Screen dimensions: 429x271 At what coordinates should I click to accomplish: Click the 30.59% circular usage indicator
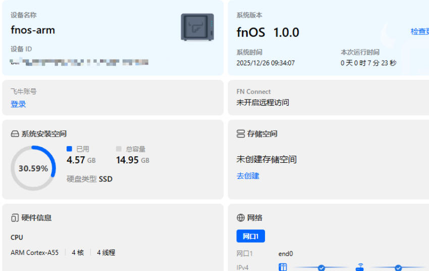coord(33,168)
